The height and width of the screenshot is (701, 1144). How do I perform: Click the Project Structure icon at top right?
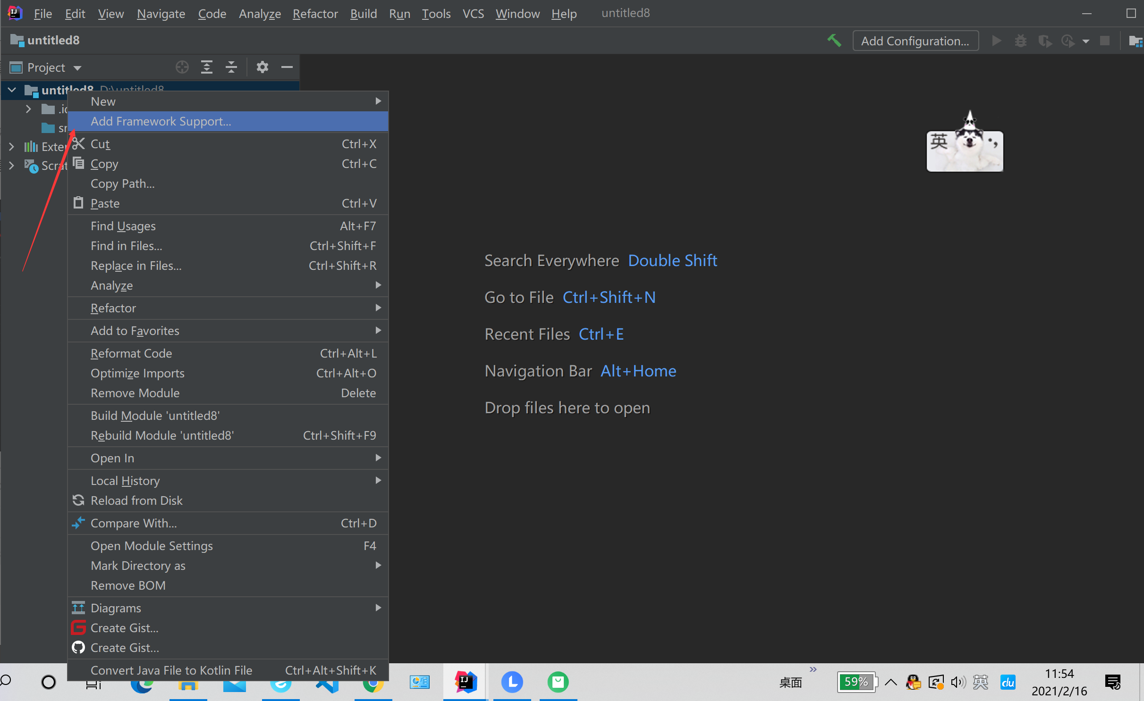coord(1135,41)
